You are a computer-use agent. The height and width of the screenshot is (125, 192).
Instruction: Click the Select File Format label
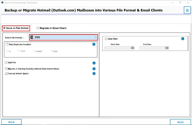(x=14, y=37)
